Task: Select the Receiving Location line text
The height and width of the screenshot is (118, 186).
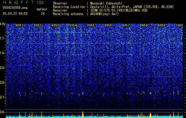Action: coord(132,7)
